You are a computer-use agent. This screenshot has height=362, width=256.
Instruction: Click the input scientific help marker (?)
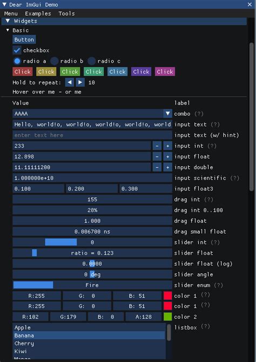tap(235, 178)
